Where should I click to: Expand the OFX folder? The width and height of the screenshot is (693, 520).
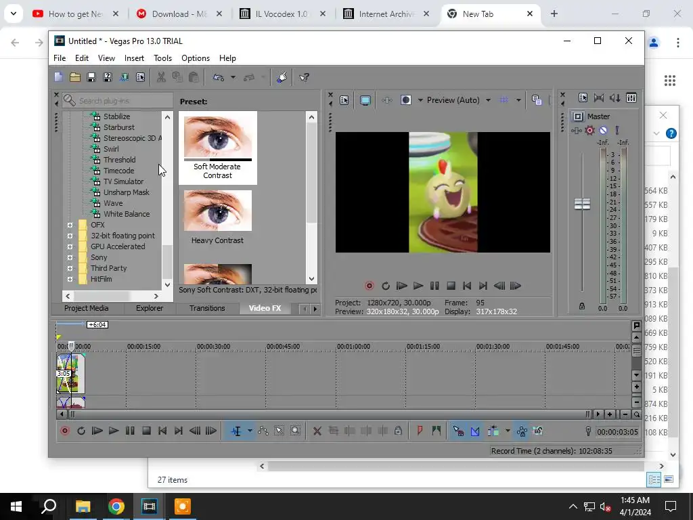[70, 225]
